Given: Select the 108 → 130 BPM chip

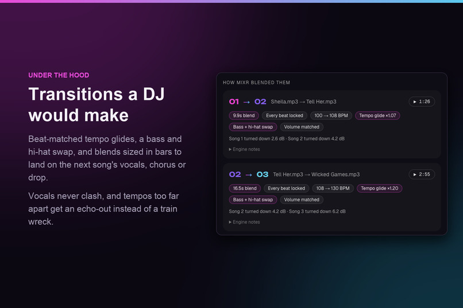Looking at the screenshot, I should (x=333, y=188).
